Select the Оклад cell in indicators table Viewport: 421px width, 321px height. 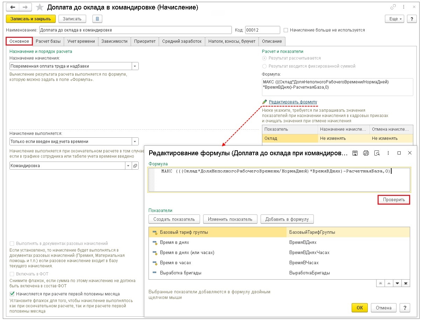(x=290, y=138)
